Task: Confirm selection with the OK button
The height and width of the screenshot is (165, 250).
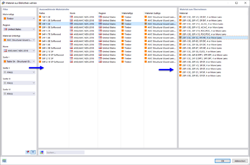Action: click(222, 161)
